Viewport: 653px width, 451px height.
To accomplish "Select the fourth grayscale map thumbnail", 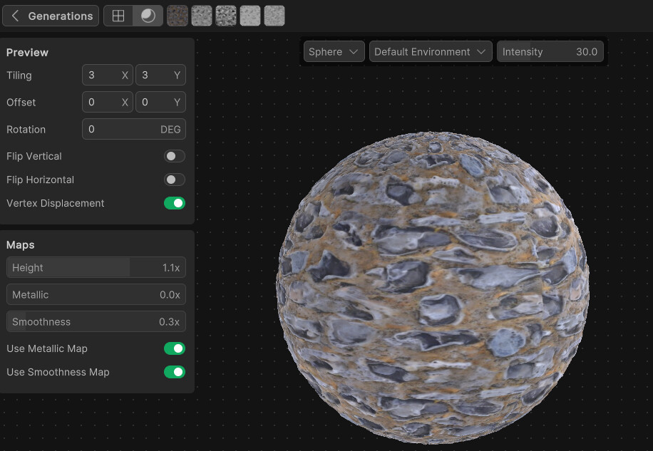I will tap(250, 15).
